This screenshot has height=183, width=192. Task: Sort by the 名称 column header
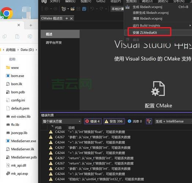pos(12,59)
